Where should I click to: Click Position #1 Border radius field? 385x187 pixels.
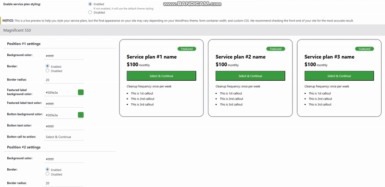(64, 80)
